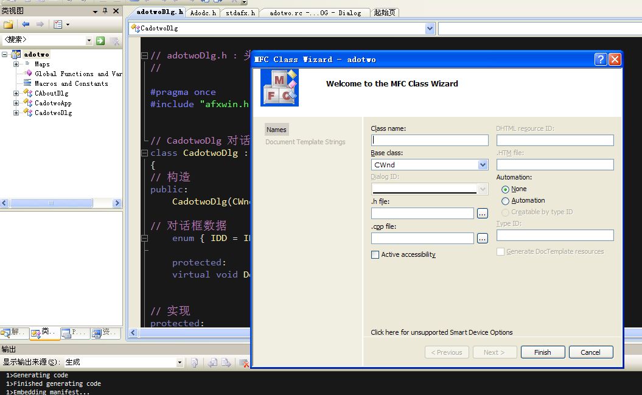
Task: Click the clear all output icon
Action: 243,363
